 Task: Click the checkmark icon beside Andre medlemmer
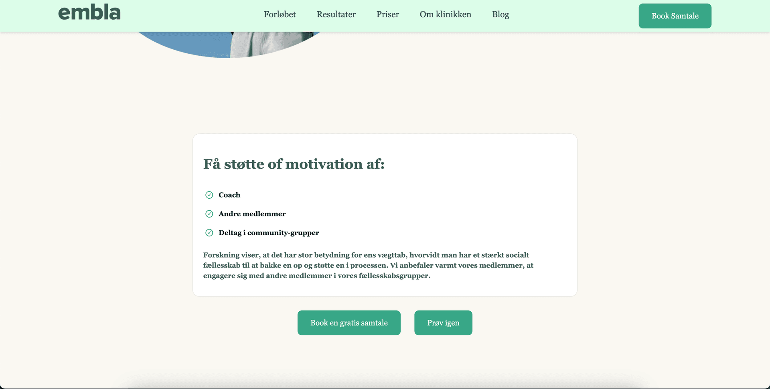tap(209, 214)
